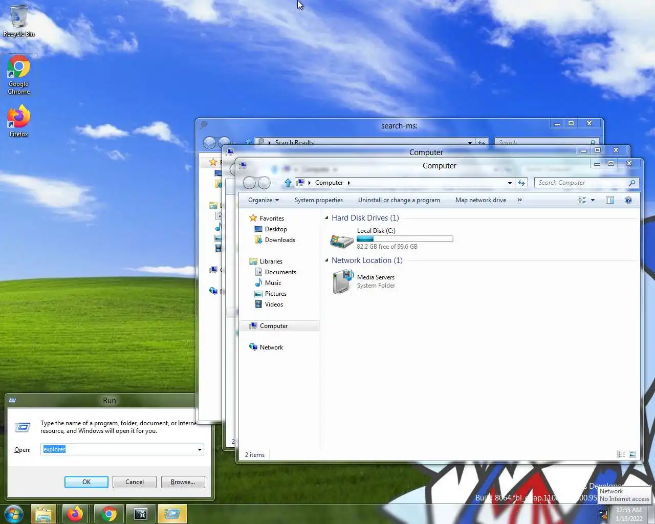Click the Search Computer field
Viewport: 655px width, 524px height.
581,183
